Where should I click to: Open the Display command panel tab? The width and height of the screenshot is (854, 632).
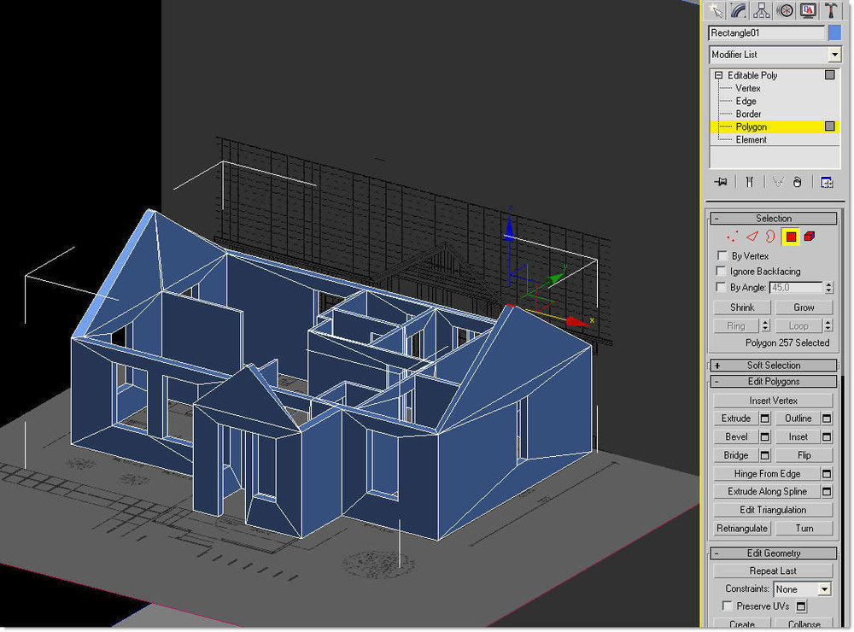(x=808, y=10)
